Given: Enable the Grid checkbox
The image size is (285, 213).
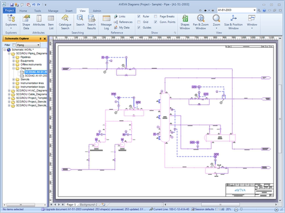Looking at the screenshot, I should tap(139, 22).
